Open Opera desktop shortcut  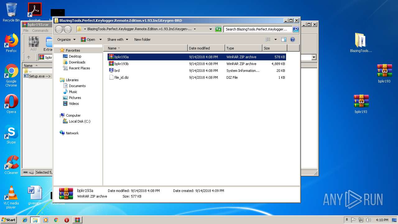[x=11, y=104]
